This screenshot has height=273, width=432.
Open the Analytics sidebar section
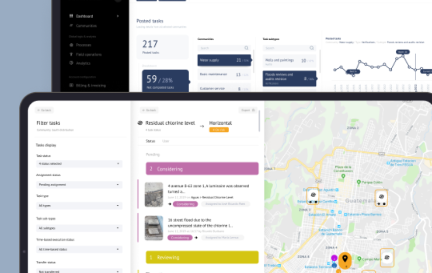[x=83, y=63]
